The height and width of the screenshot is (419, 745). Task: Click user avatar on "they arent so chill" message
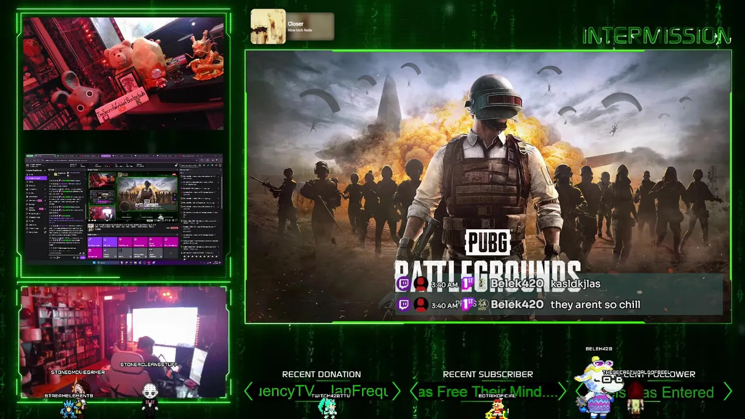pyautogui.click(x=420, y=305)
